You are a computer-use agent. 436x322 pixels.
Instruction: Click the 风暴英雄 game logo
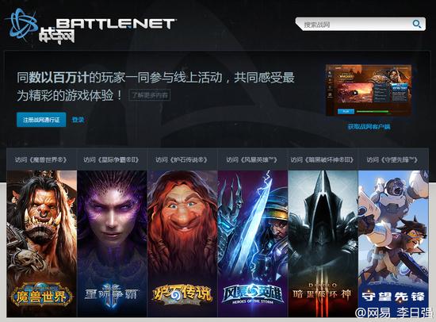[252, 294]
